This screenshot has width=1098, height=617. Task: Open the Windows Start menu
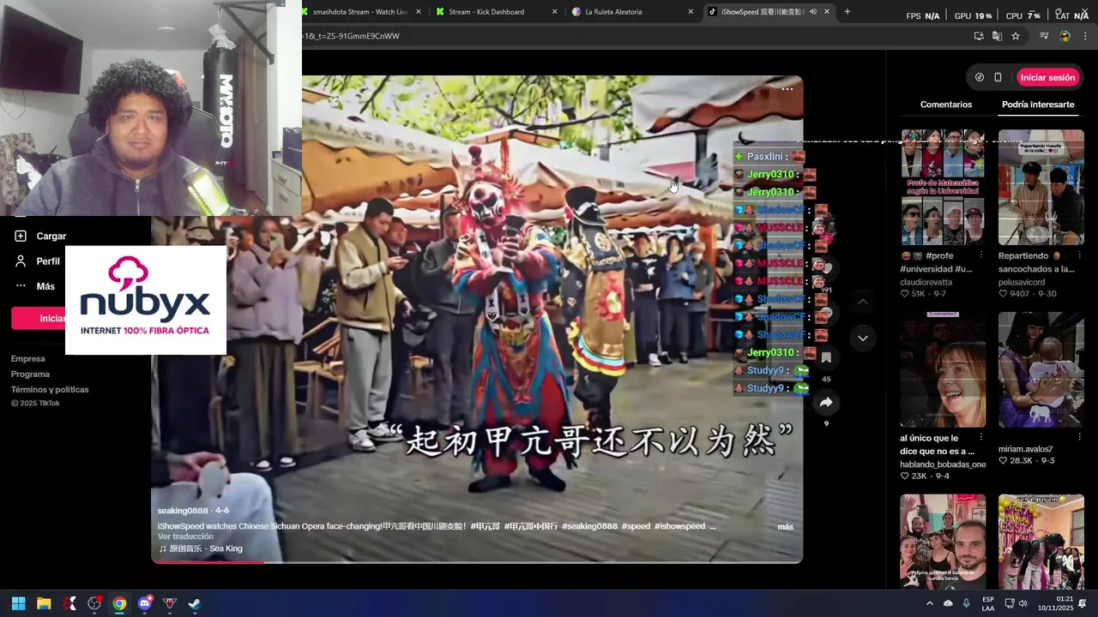18,603
